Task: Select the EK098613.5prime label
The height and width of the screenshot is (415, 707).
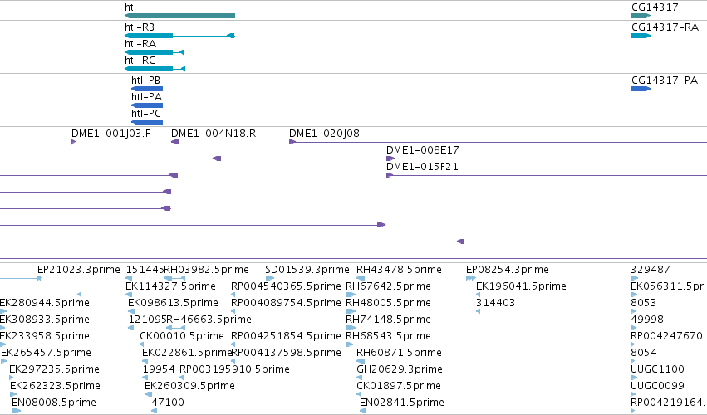Action: tap(173, 303)
